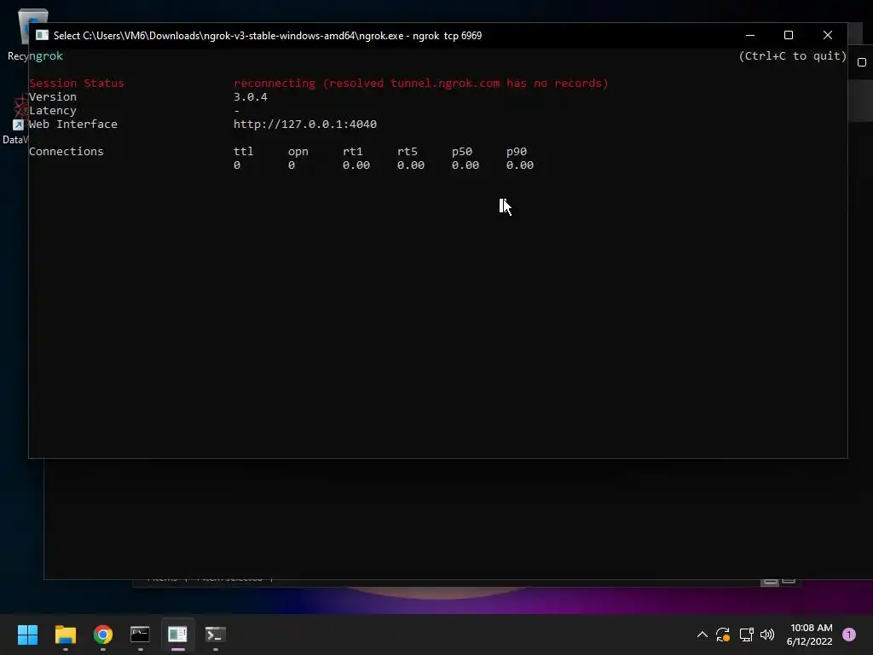Switch to the Command Prompt taskbar window
The width and height of the screenshot is (873, 655).
click(140, 635)
